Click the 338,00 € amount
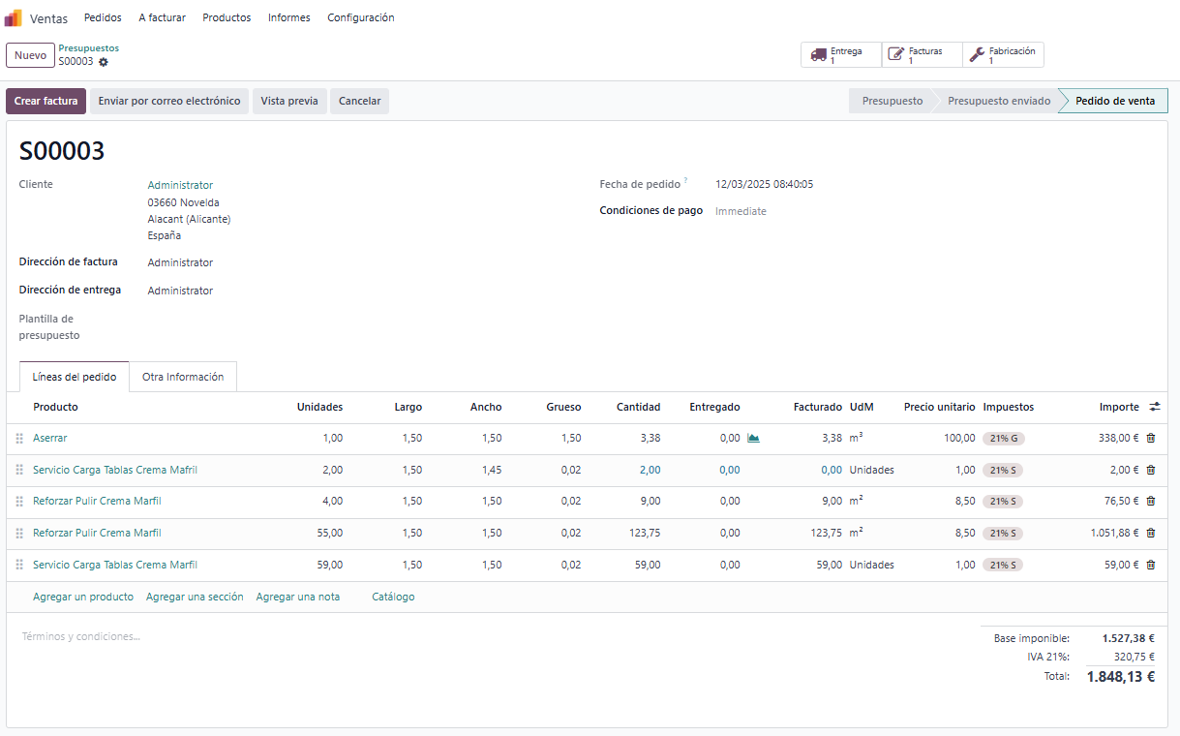 coord(1118,438)
